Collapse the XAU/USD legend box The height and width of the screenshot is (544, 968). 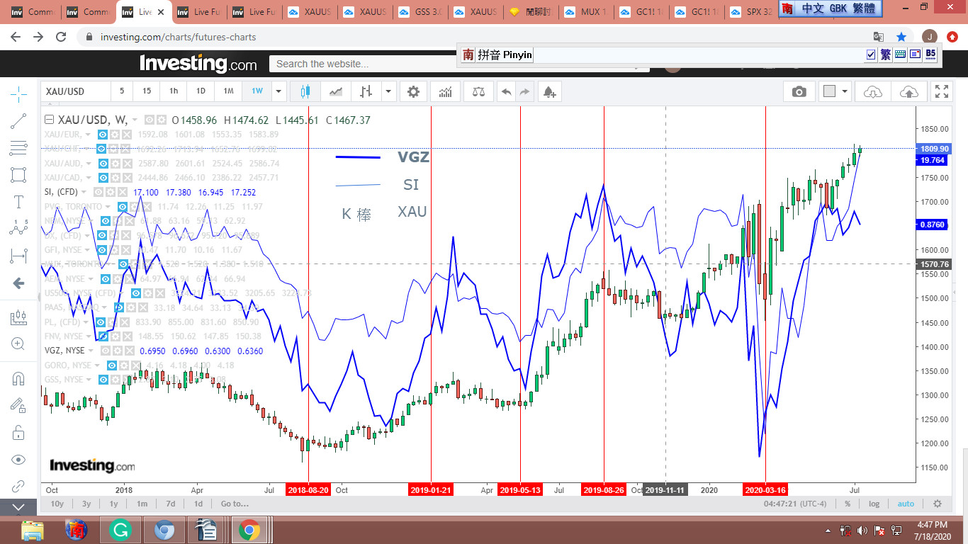pos(49,120)
